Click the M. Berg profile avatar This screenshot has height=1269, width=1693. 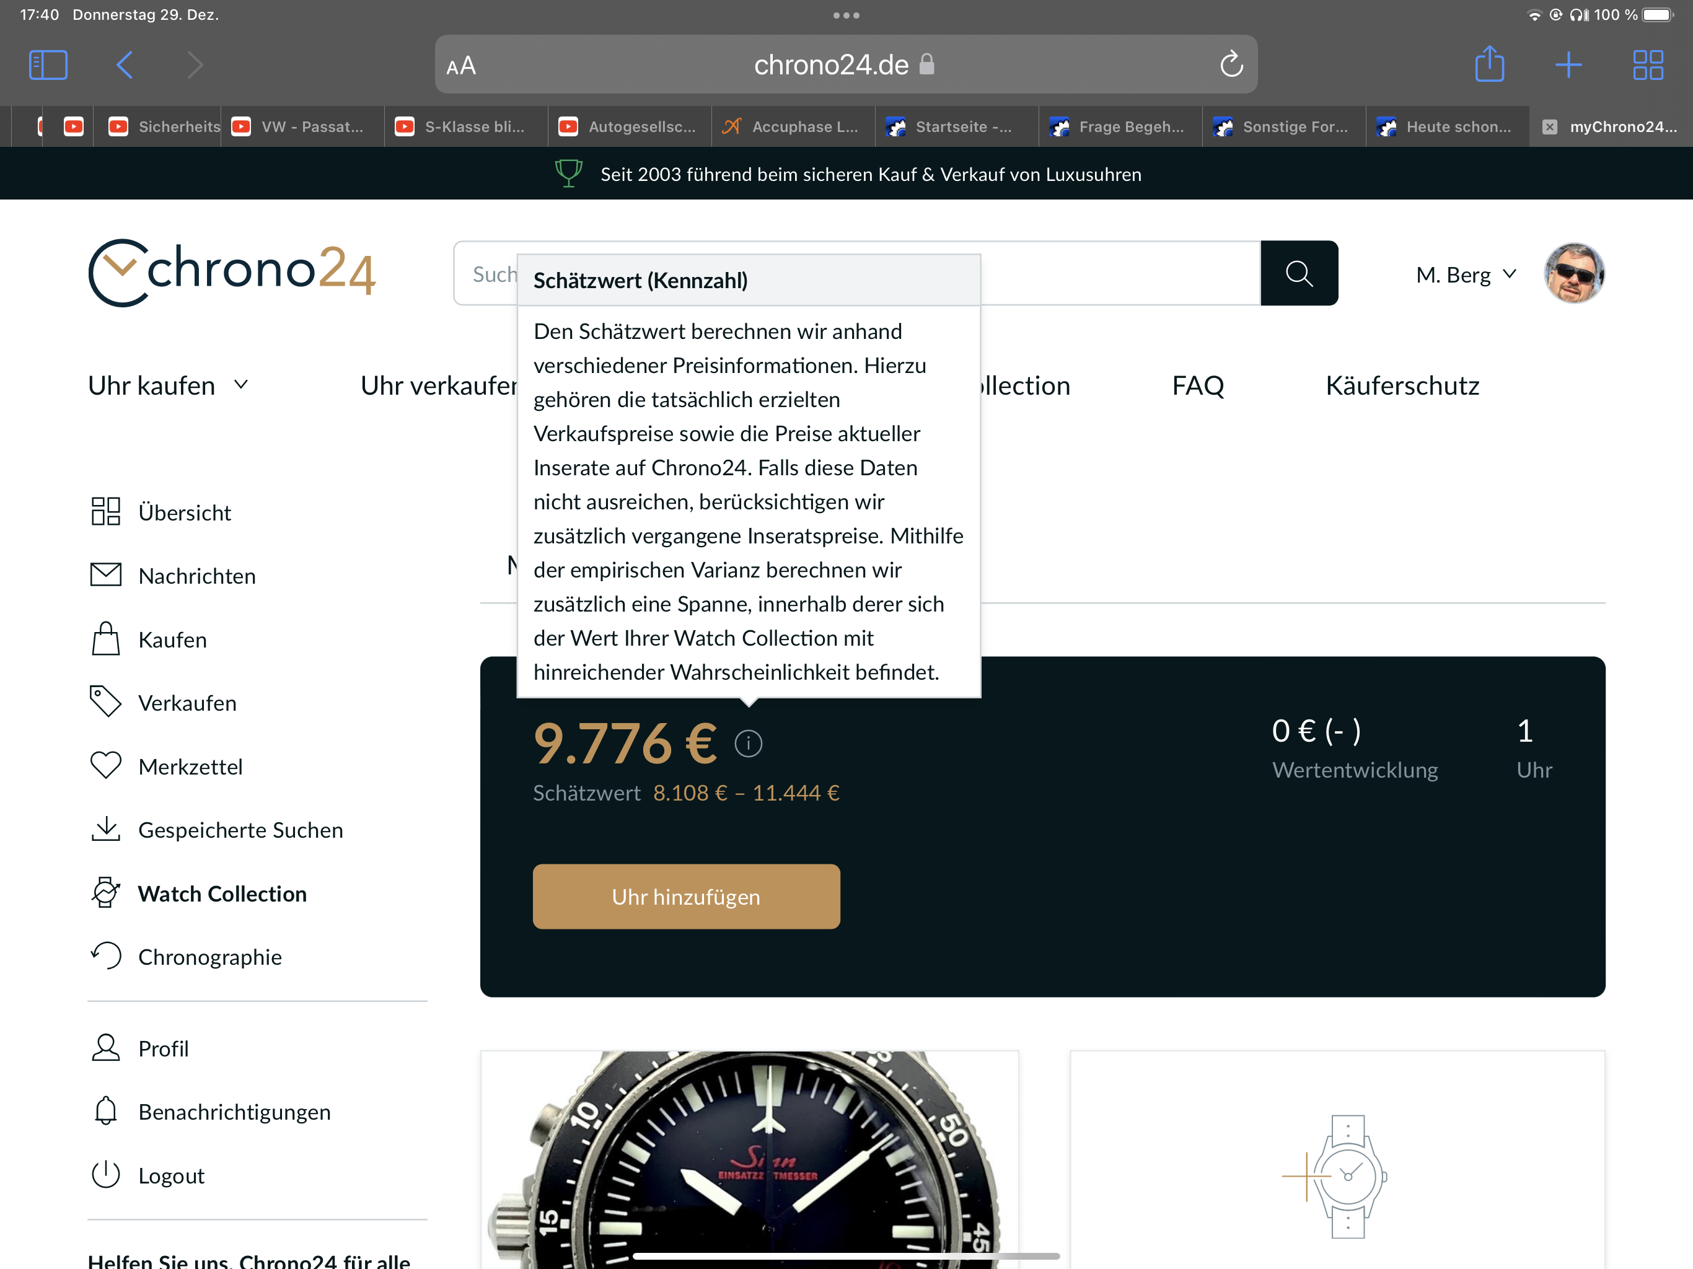(x=1573, y=273)
